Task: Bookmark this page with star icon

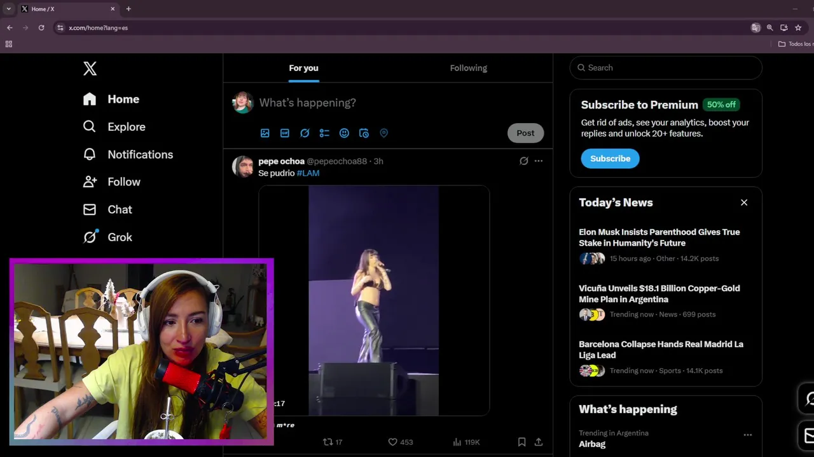Action: [798, 28]
